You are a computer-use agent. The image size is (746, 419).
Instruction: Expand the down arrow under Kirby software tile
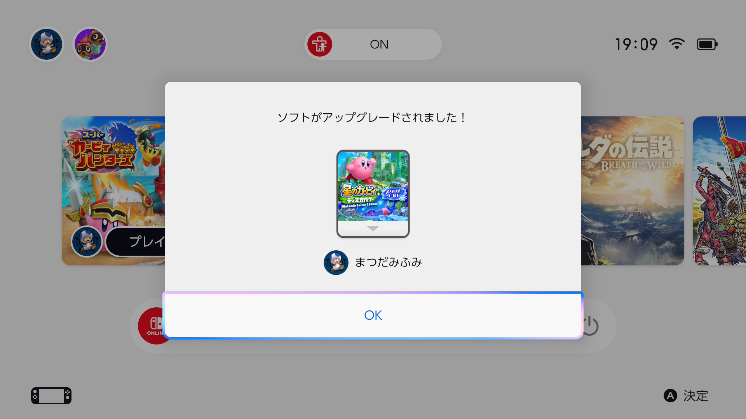[x=373, y=229]
